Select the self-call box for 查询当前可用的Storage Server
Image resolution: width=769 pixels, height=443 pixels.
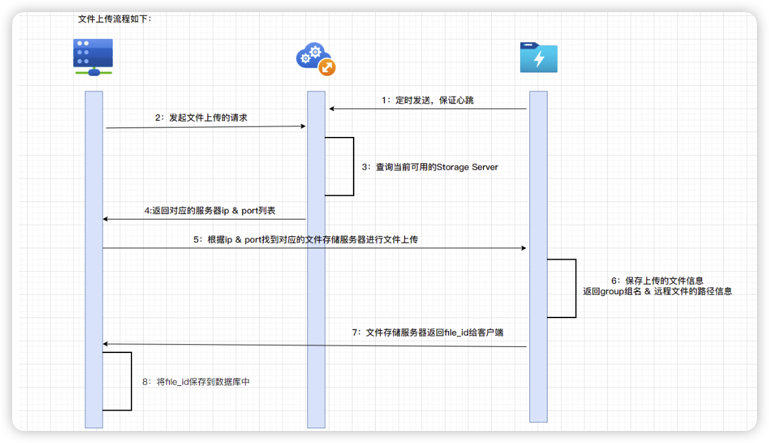[x=339, y=165]
